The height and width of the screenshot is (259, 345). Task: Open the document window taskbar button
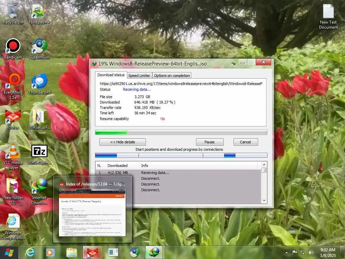(x=113, y=252)
